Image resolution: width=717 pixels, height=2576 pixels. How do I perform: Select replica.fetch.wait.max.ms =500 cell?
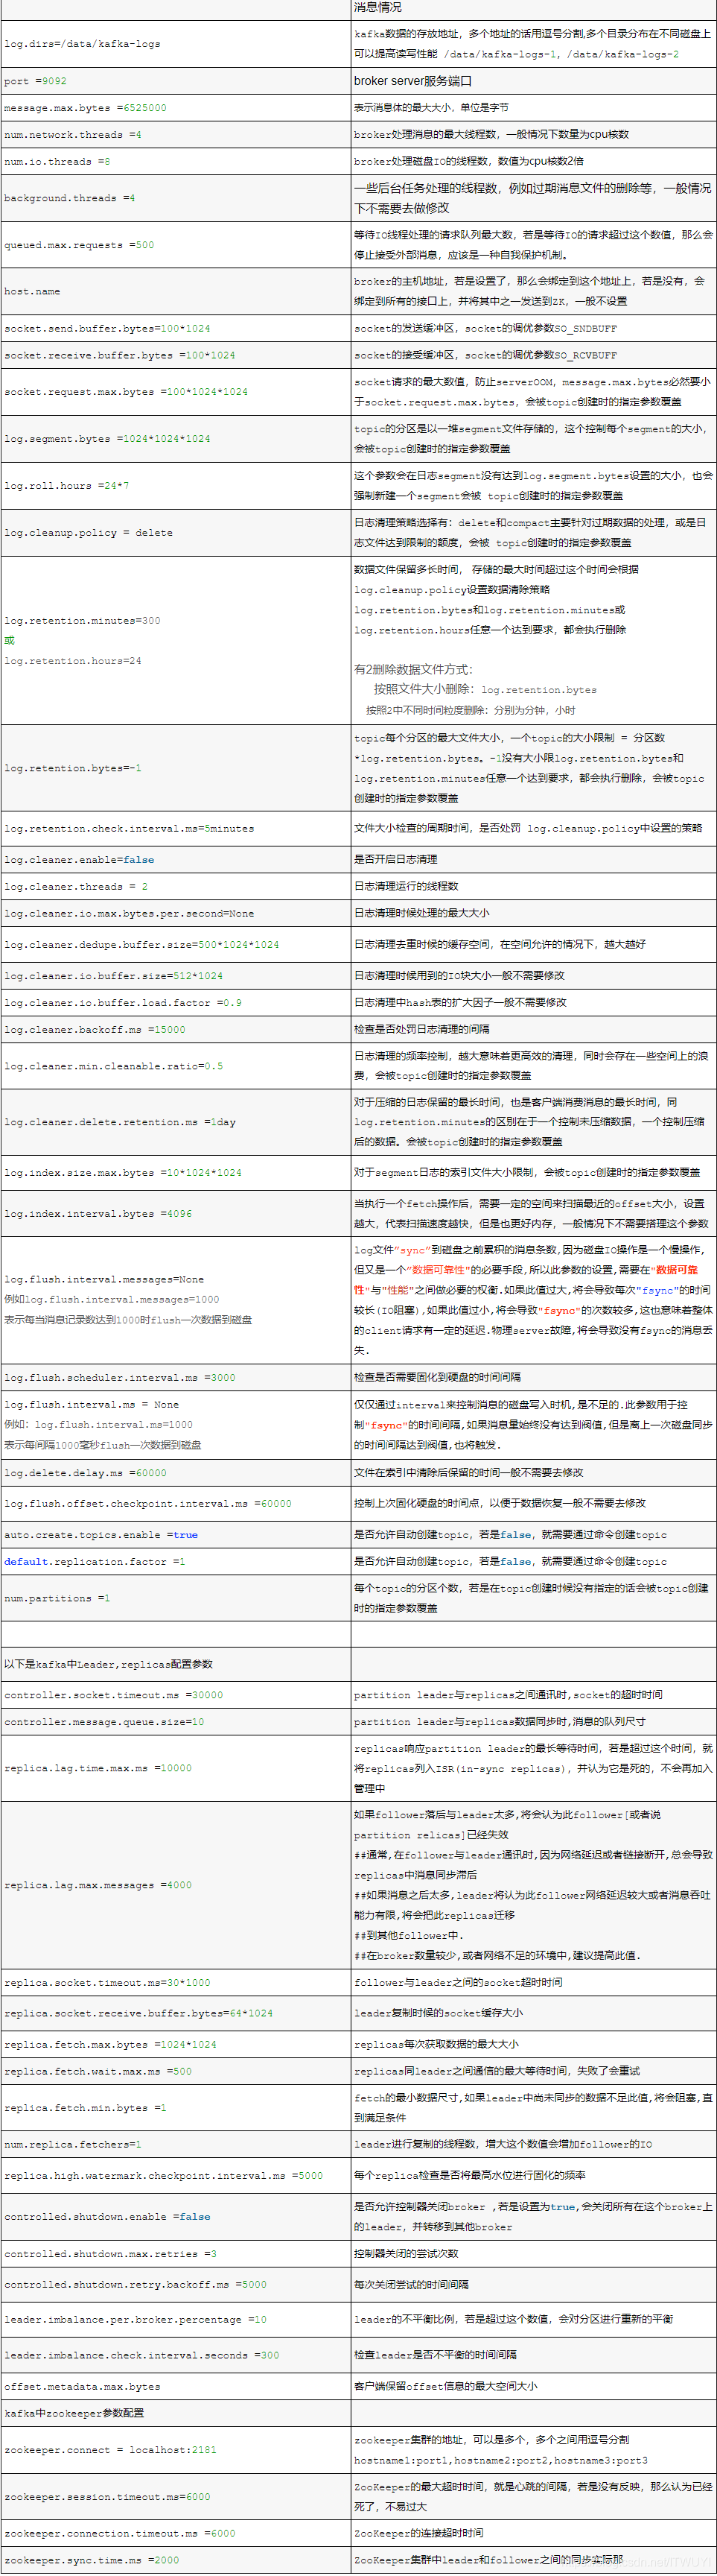[x=175, y=2072]
